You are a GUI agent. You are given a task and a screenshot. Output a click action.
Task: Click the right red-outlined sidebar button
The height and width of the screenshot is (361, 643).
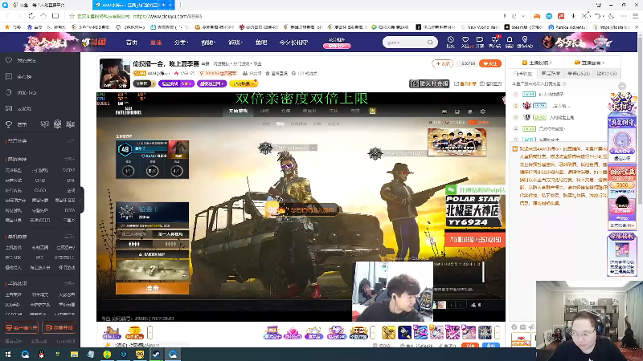[59, 327]
